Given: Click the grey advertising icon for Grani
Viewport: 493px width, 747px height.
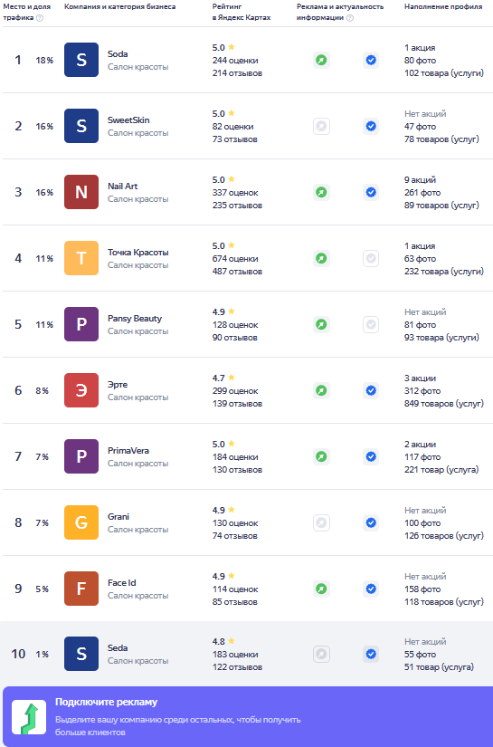Looking at the screenshot, I should point(321,523).
